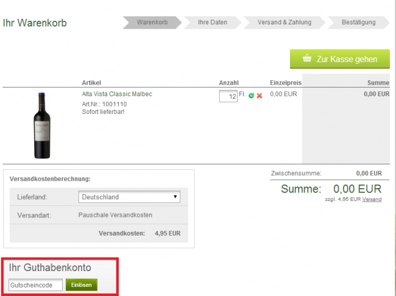Click the Ihr Guthabenkonto heading
This screenshot has width=396, height=296.
(x=50, y=267)
